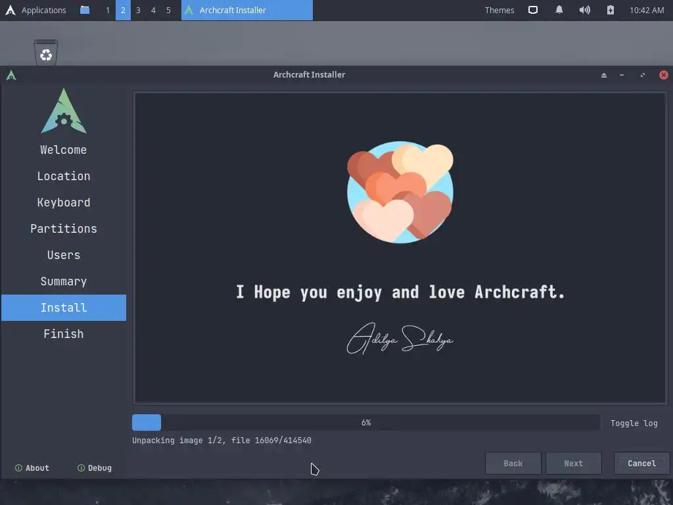The width and height of the screenshot is (673, 505).
Task: Select the Keyboard step
Action: [64, 203]
